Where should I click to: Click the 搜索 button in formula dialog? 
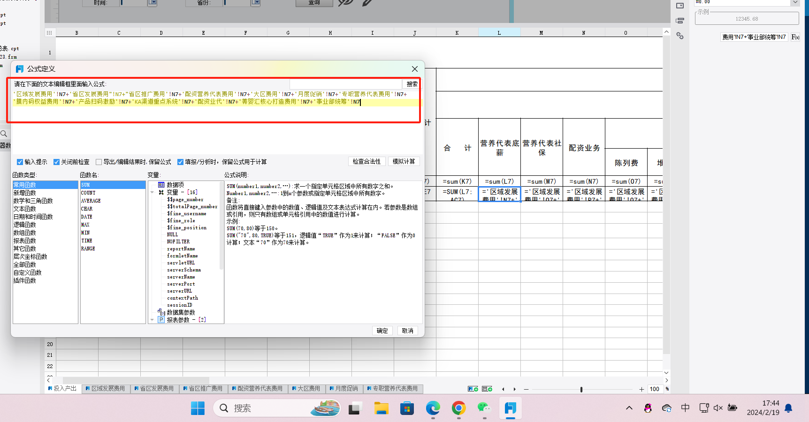pos(412,84)
